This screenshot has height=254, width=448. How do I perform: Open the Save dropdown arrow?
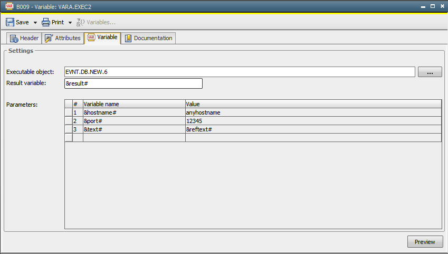tap(35, 23)
